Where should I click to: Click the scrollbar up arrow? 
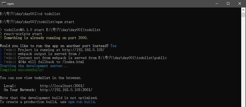click(x=243, y=10)
